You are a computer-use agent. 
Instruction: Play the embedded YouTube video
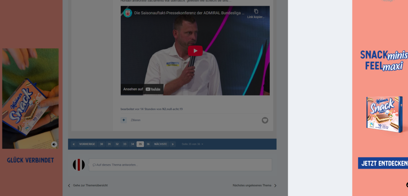[195, 51]
